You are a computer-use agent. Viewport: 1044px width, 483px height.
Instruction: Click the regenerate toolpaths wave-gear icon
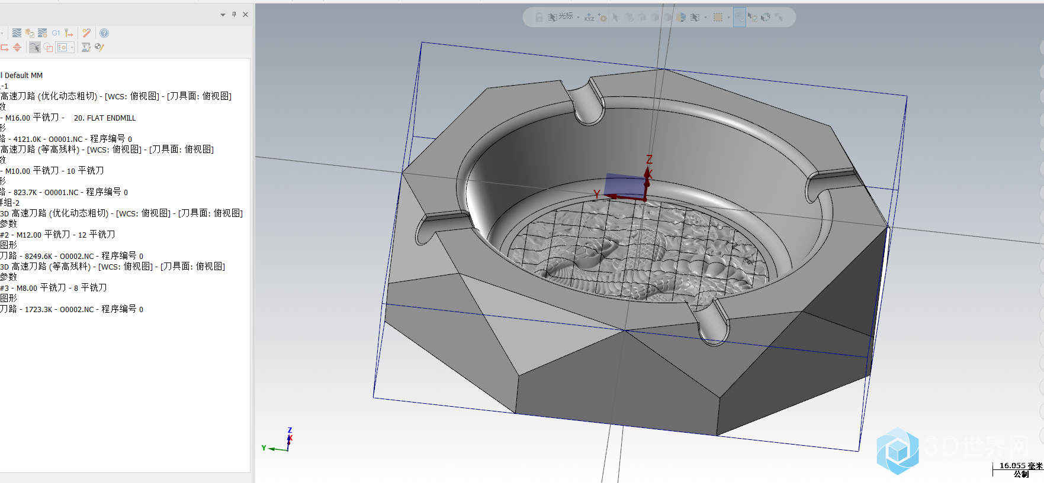click(43, 33)
